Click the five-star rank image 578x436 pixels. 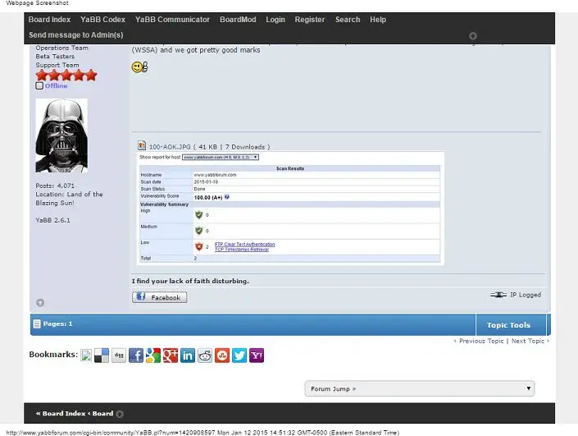[x=66, y=76]
